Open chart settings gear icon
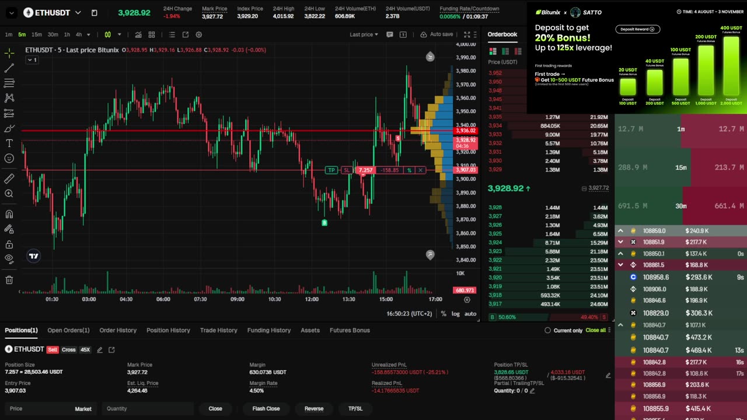Image resolution: width=747 pixels, height=420 pixels. (198, 34)
